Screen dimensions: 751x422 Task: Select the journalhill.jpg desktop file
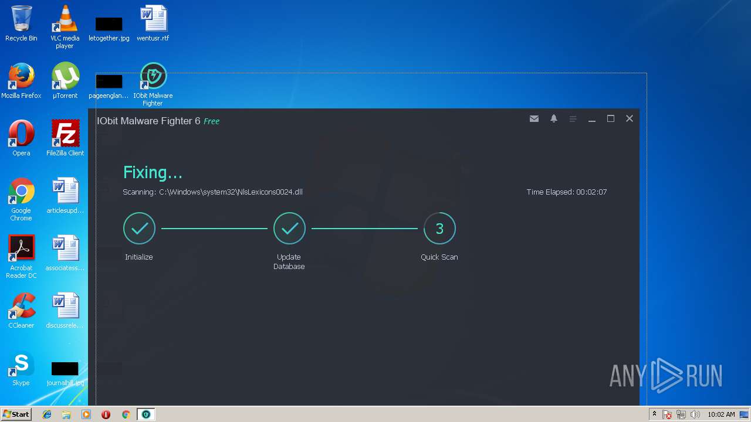(x=65, y=374)
